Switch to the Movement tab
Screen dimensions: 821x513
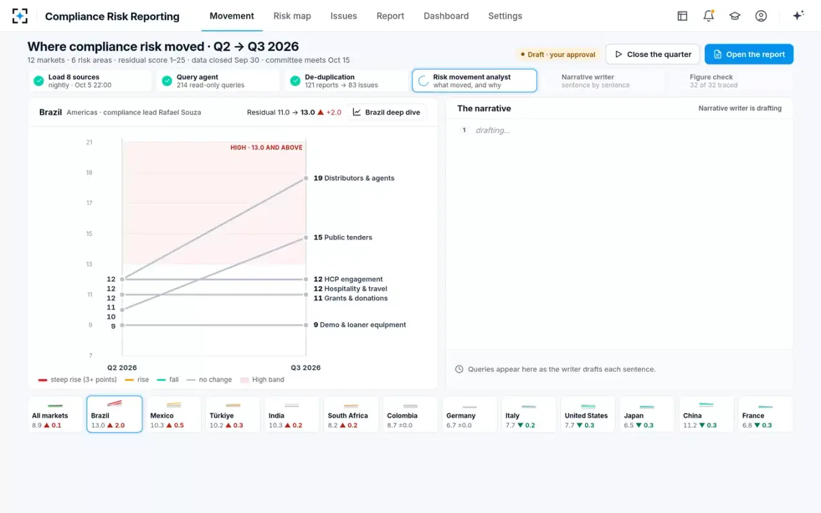pos(232,16)
